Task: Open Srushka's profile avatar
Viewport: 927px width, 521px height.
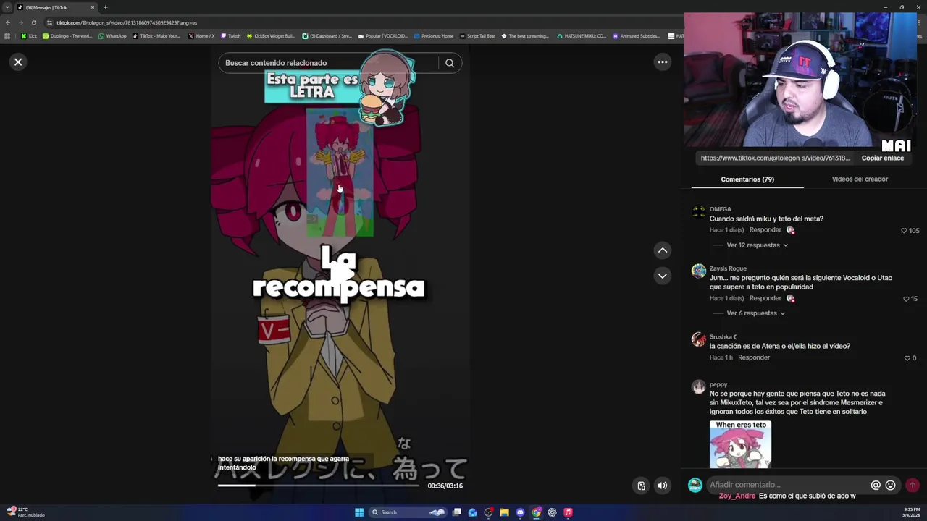Action: click(x=698, y=339)
